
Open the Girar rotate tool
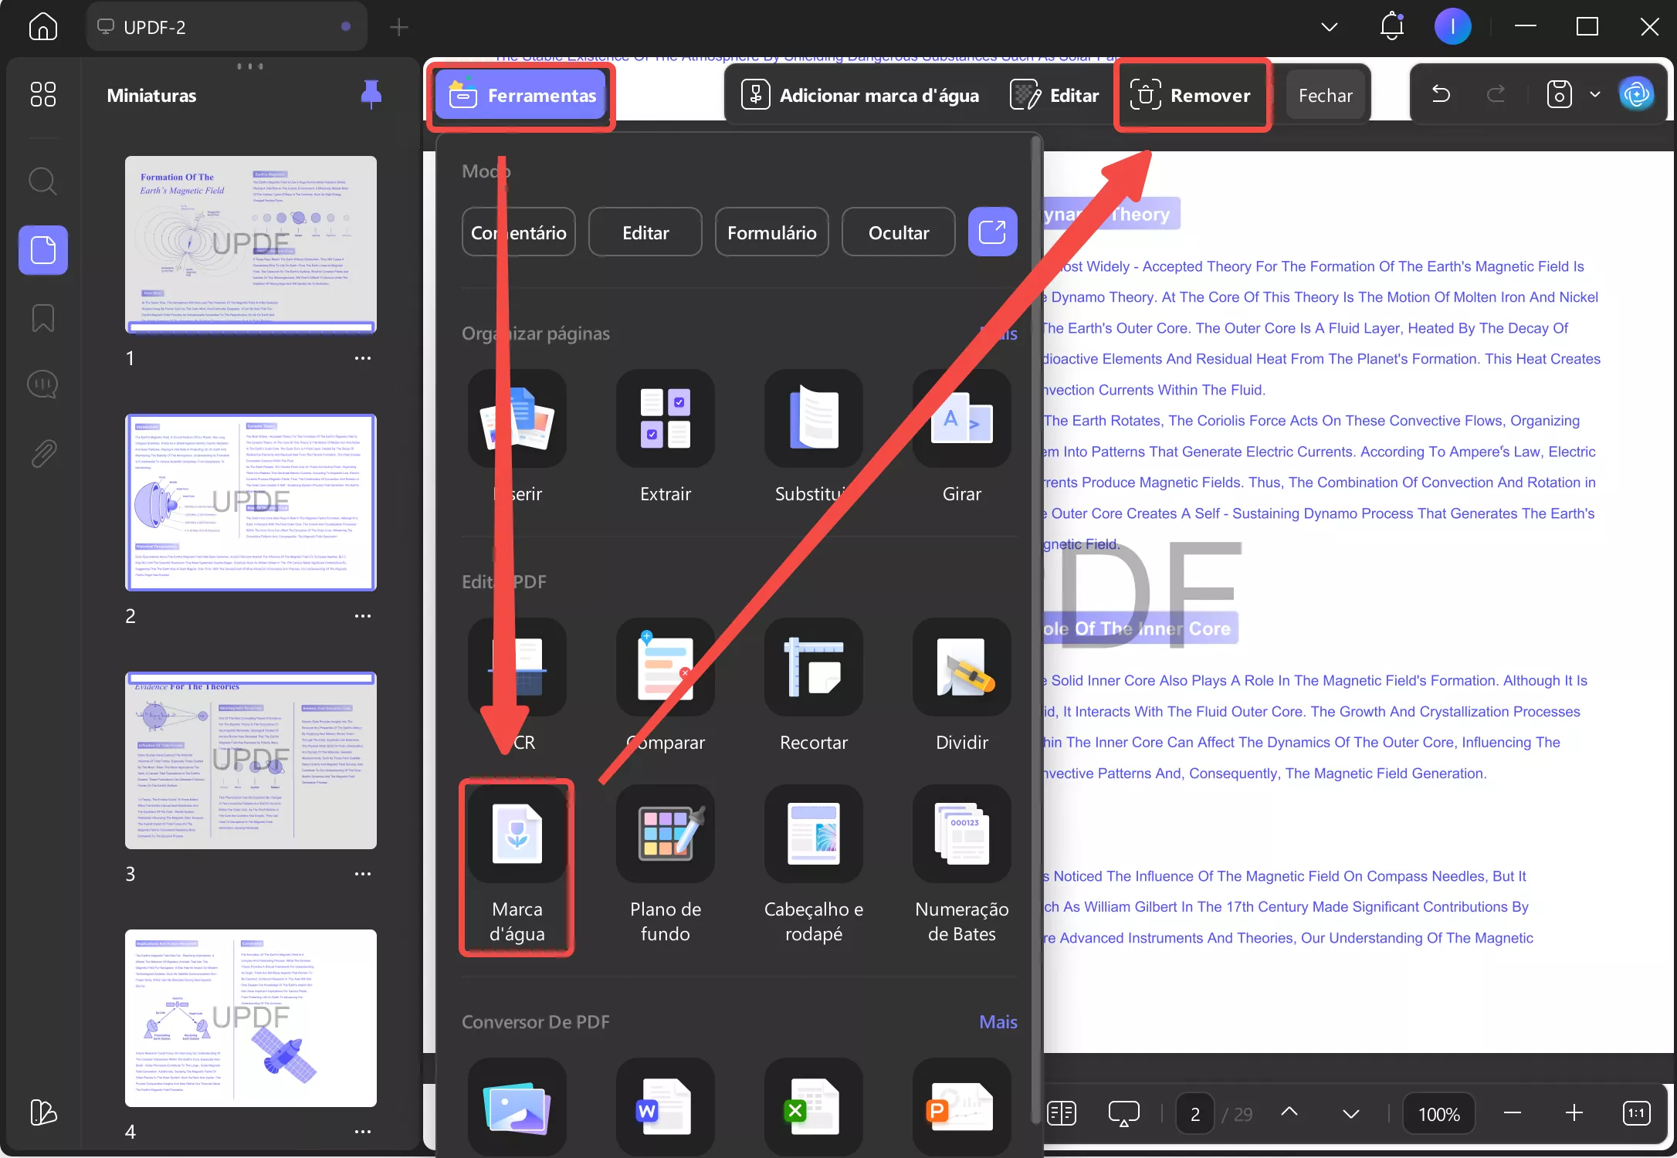[961, 419]
